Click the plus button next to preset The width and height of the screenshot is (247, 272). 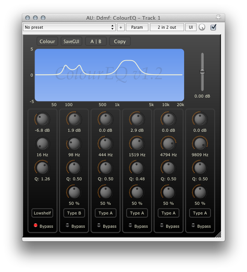pos(121,27)
